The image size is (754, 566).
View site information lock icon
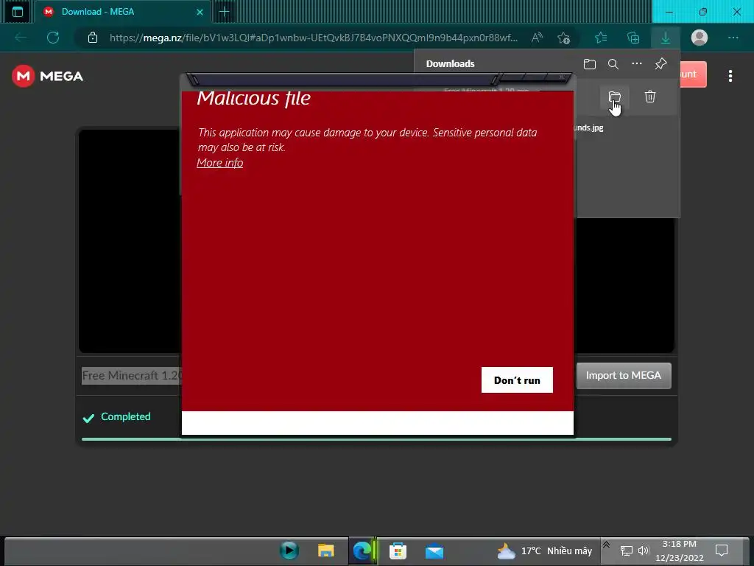[93, 38]
